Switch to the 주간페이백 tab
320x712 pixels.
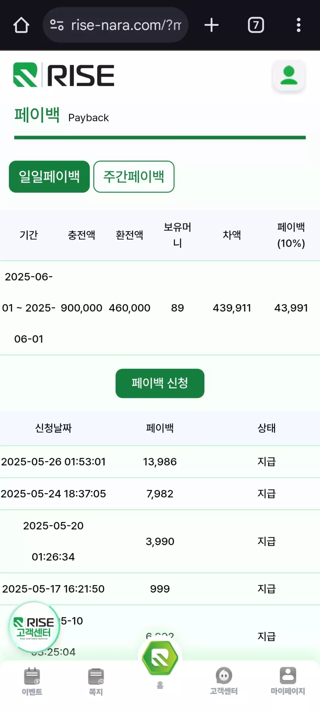point(134,177)
